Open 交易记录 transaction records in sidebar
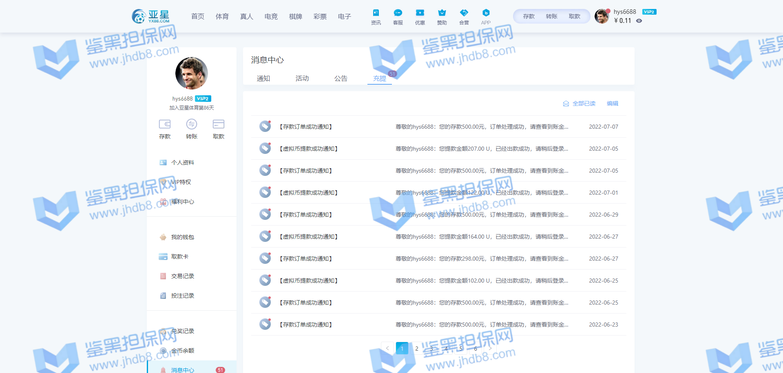783x373 pixels. click(182, 276)
